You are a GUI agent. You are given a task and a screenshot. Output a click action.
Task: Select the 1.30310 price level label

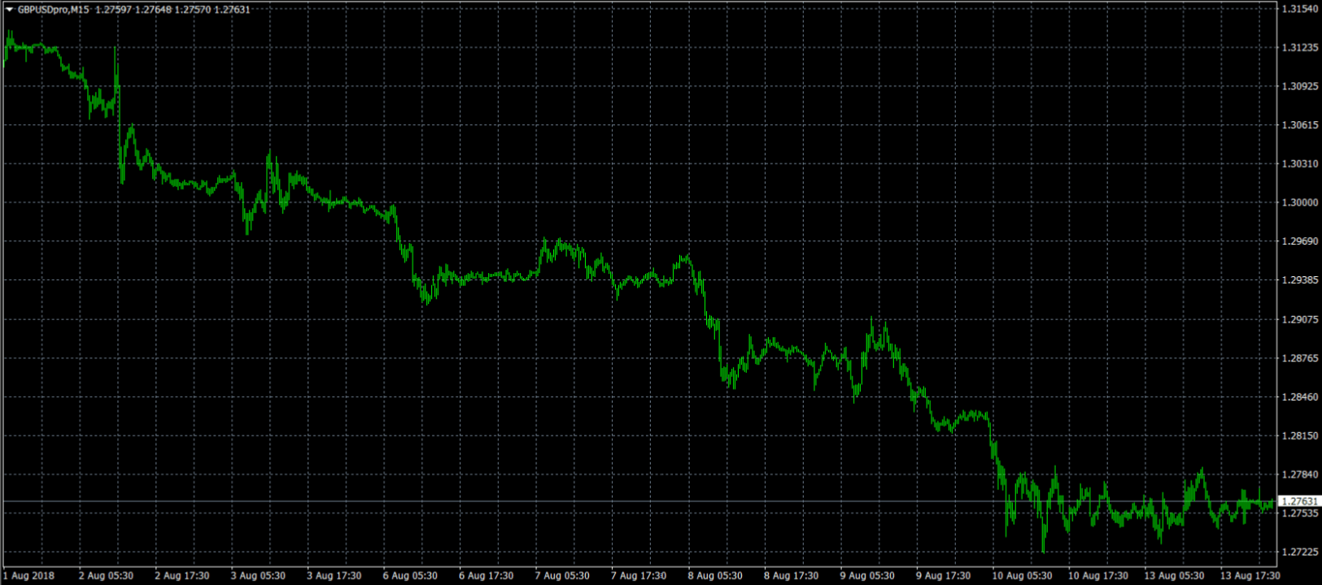pyautogui.click(x=1300, y=164)
